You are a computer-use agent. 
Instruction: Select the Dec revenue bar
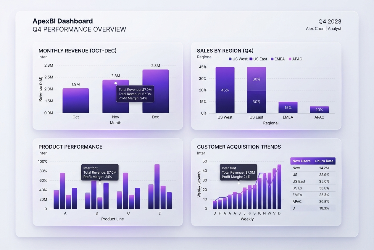pos(156,91)
